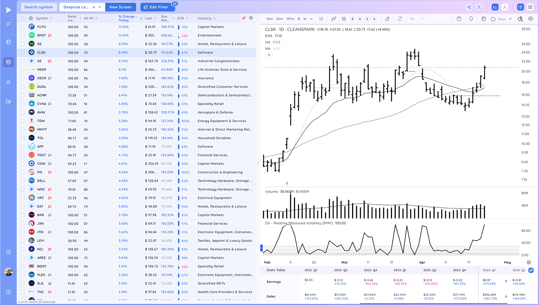The width and height of the screenshot is (539, 305).
Task: Open the video tutorials icon in sidebar
Action: coord(8,101)
